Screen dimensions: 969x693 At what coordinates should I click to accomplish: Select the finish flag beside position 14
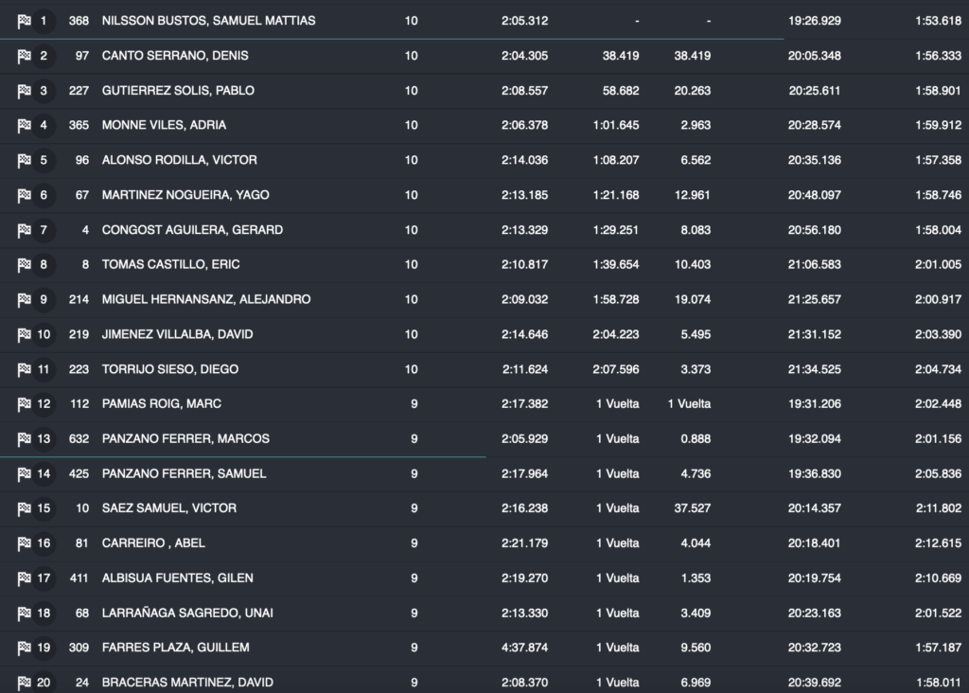point(24,473)
